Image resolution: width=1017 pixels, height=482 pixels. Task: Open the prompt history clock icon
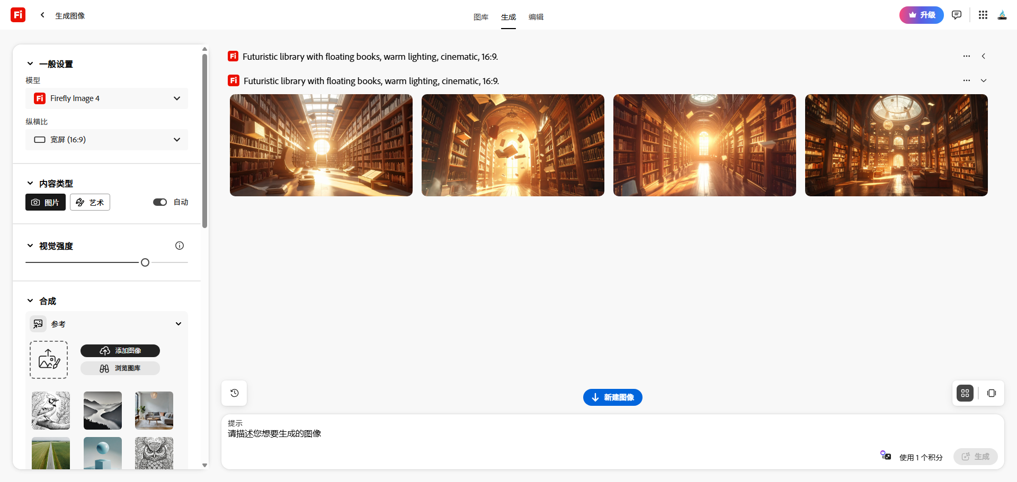pyautogui.click(x=234, y=393)
